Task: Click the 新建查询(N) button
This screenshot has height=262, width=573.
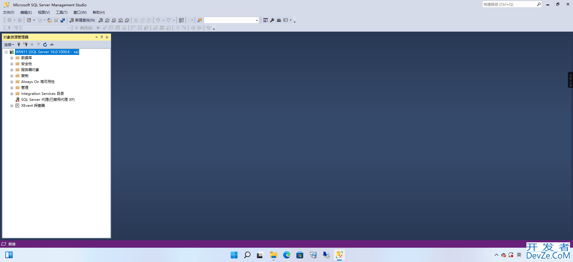Action: [x=82, y=20]
